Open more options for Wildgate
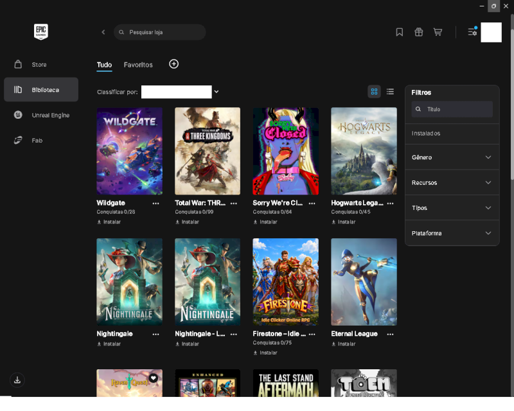 tap(155, 204)
